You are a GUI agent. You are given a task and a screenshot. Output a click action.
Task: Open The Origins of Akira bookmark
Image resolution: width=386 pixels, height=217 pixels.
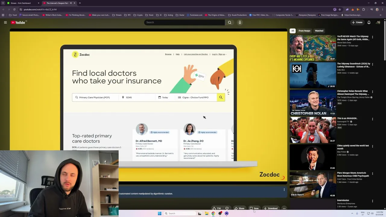click(215, 15)
